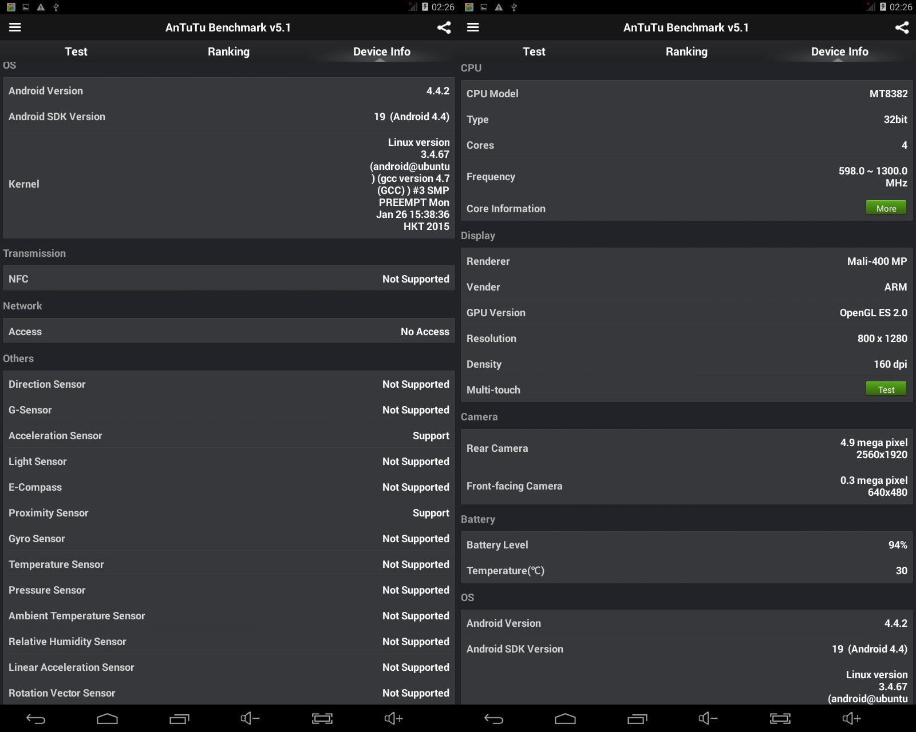This screenshot has width=916, height=732.
Task: Open the hamburger menu in right screen
Action: [473, 27]
